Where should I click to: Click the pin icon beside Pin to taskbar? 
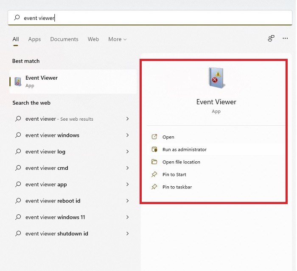pos(154,187)
